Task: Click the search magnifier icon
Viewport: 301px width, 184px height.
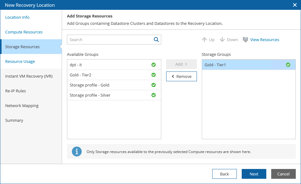Action: pos(156,40)
